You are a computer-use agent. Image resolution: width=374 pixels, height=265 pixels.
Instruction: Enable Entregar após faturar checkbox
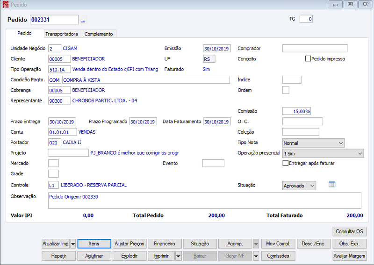coord(285,163)
